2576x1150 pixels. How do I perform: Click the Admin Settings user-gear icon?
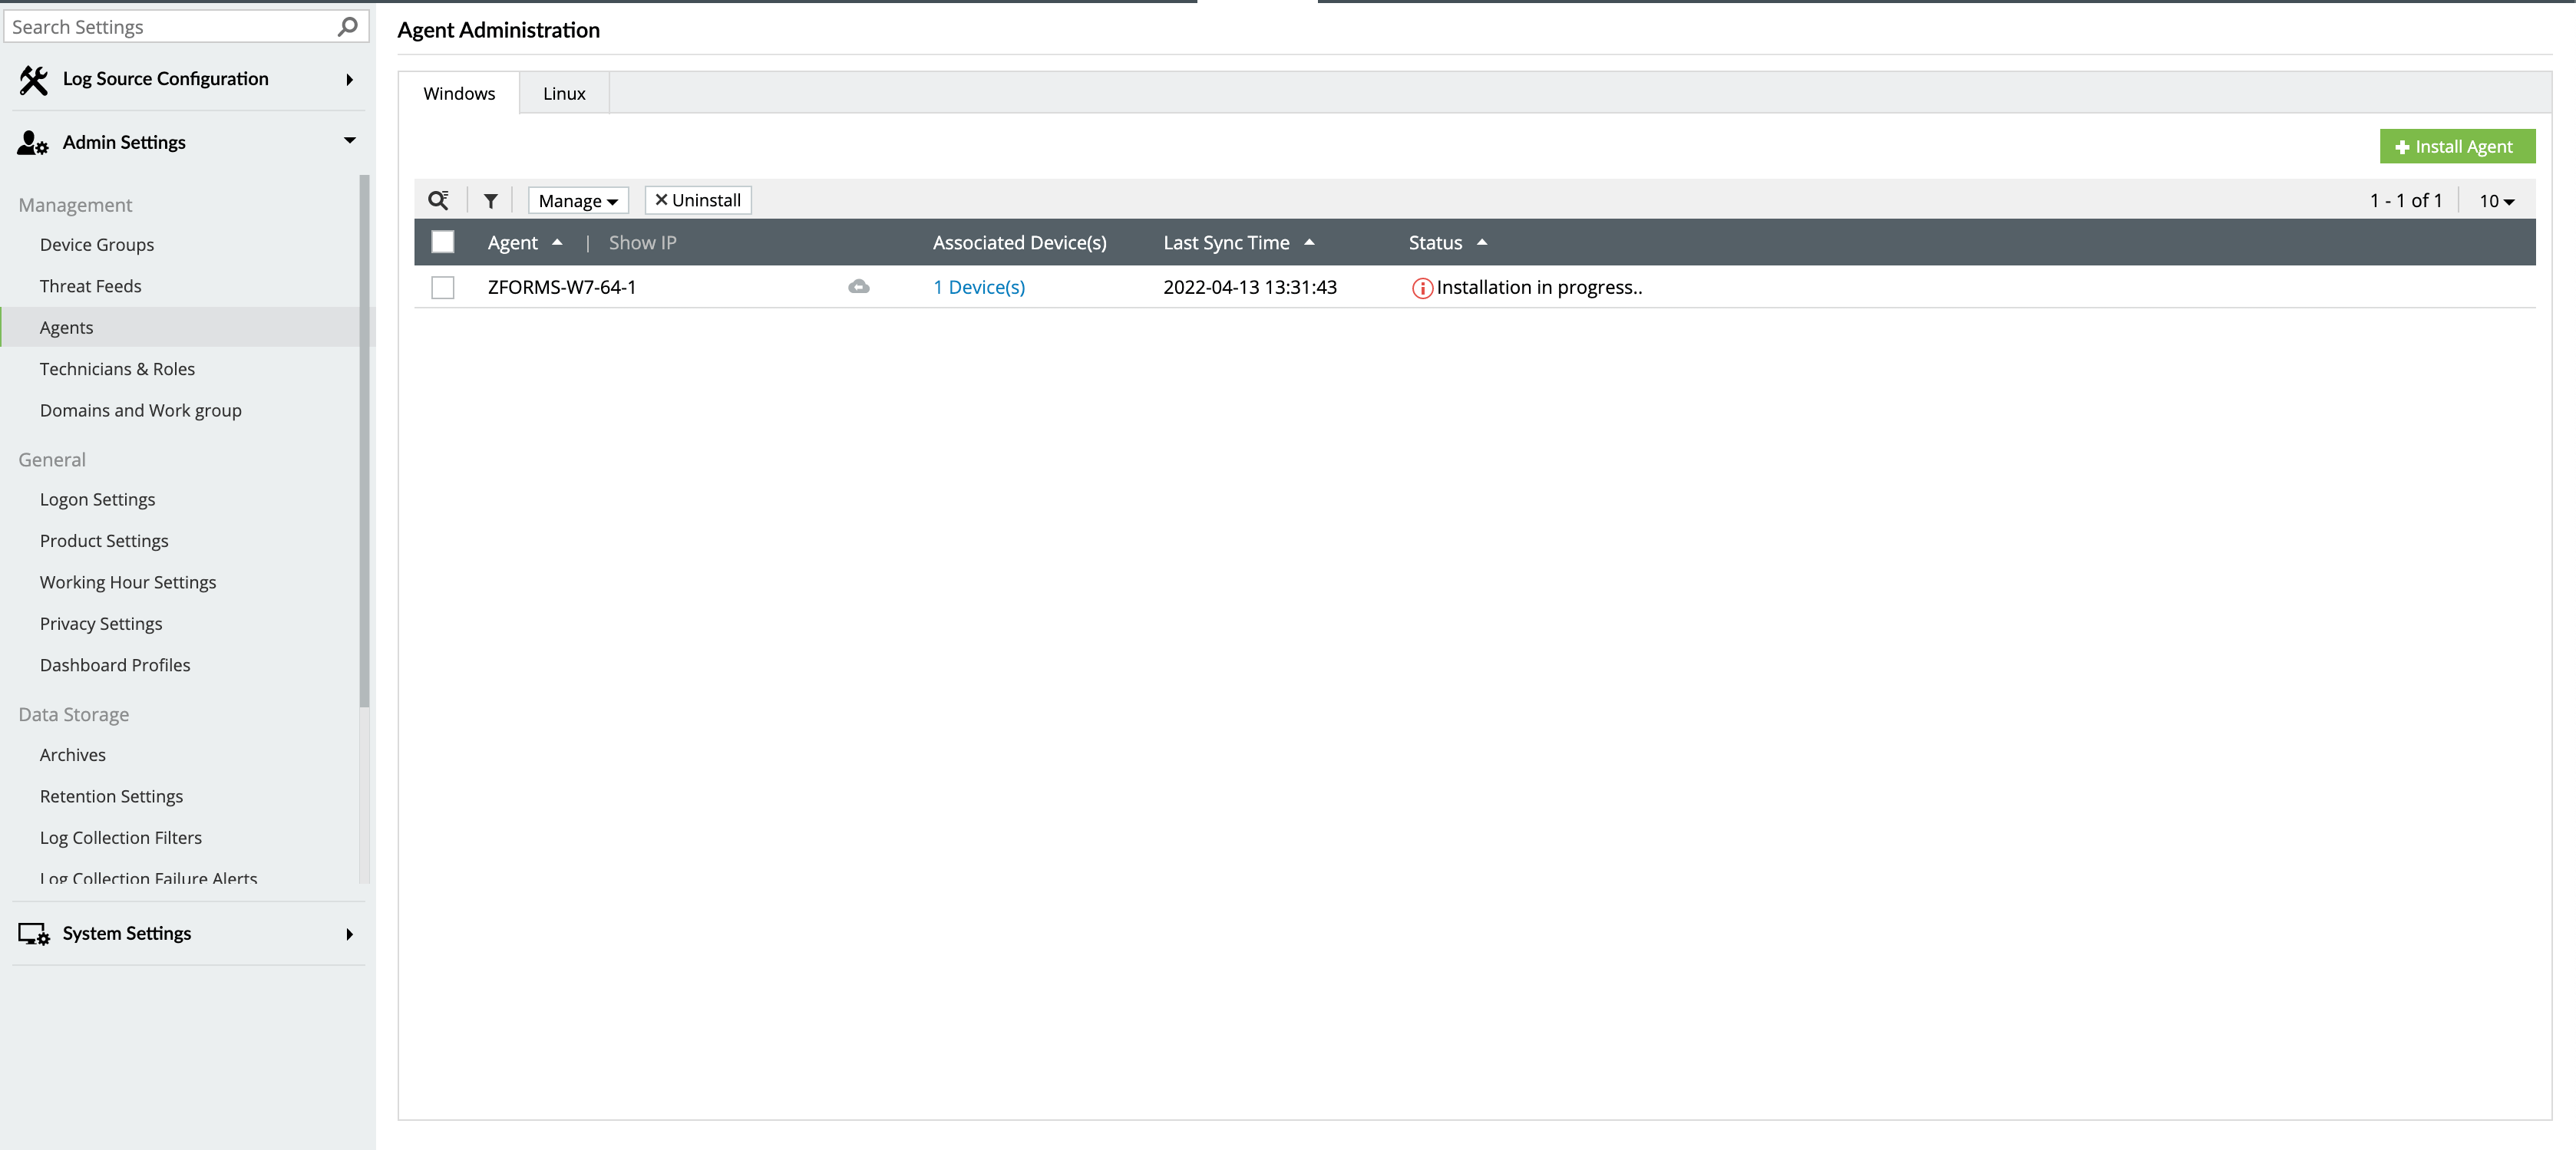[32, 143]
